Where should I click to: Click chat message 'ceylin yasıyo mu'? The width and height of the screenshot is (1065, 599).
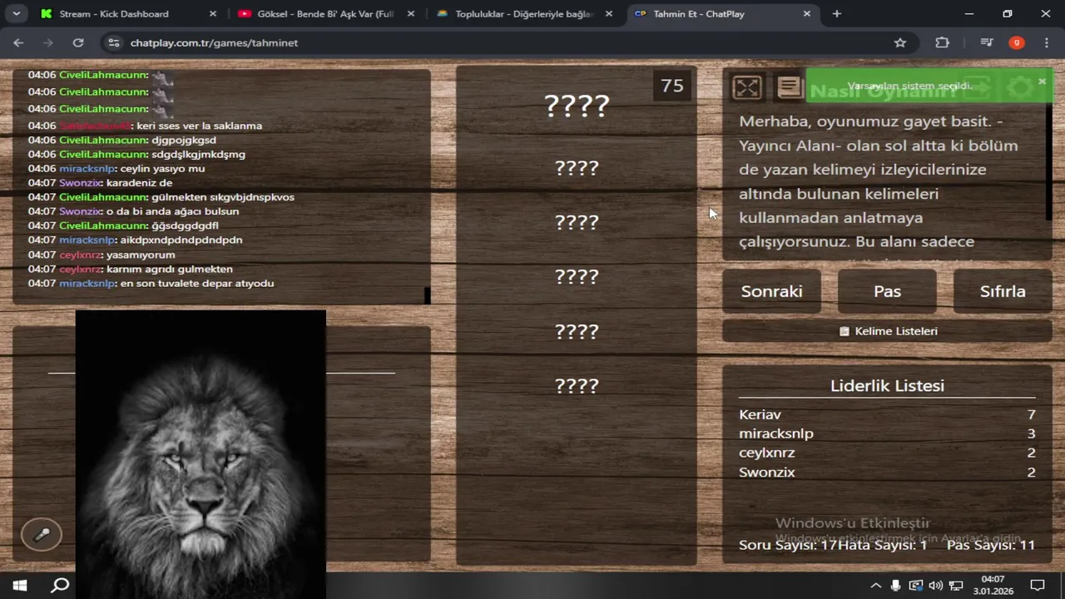coord(162,168)
